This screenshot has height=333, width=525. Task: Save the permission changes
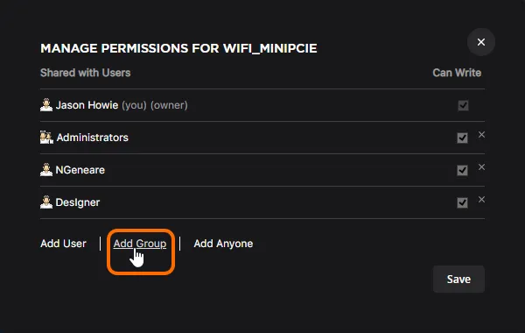458,279
